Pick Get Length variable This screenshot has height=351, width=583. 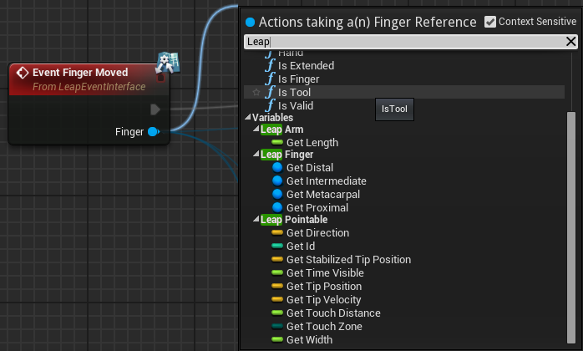point(305,143)
